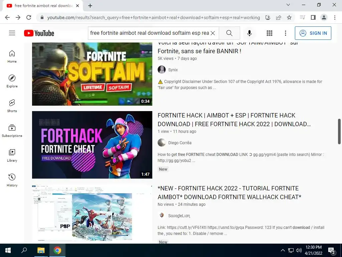This screenshot has height=257, width=342.
Task: Share this page from address bar
Action: [x=279, y=17]
